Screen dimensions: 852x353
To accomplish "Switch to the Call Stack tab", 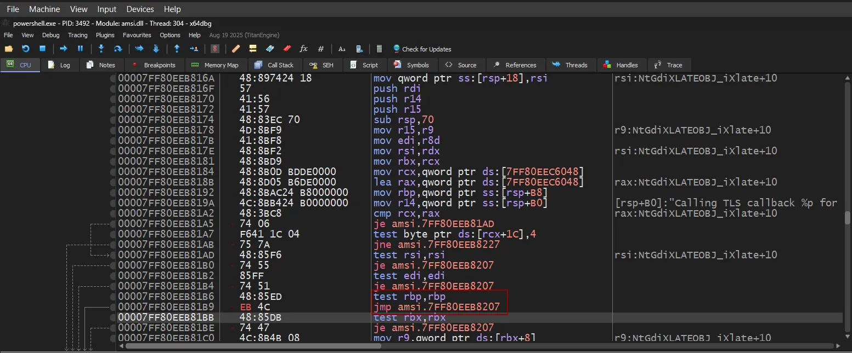I will tap(275, 65).
